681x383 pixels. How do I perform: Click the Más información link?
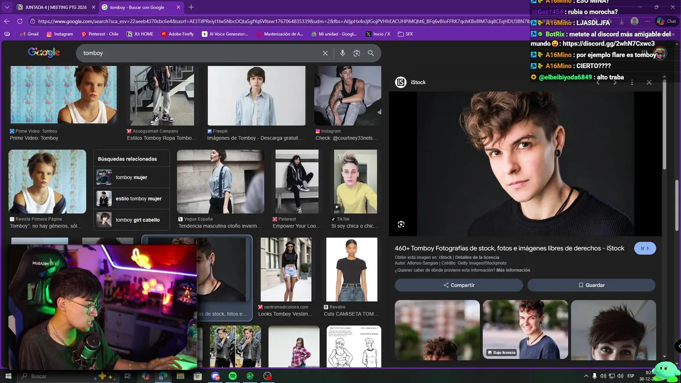point(513,270)
